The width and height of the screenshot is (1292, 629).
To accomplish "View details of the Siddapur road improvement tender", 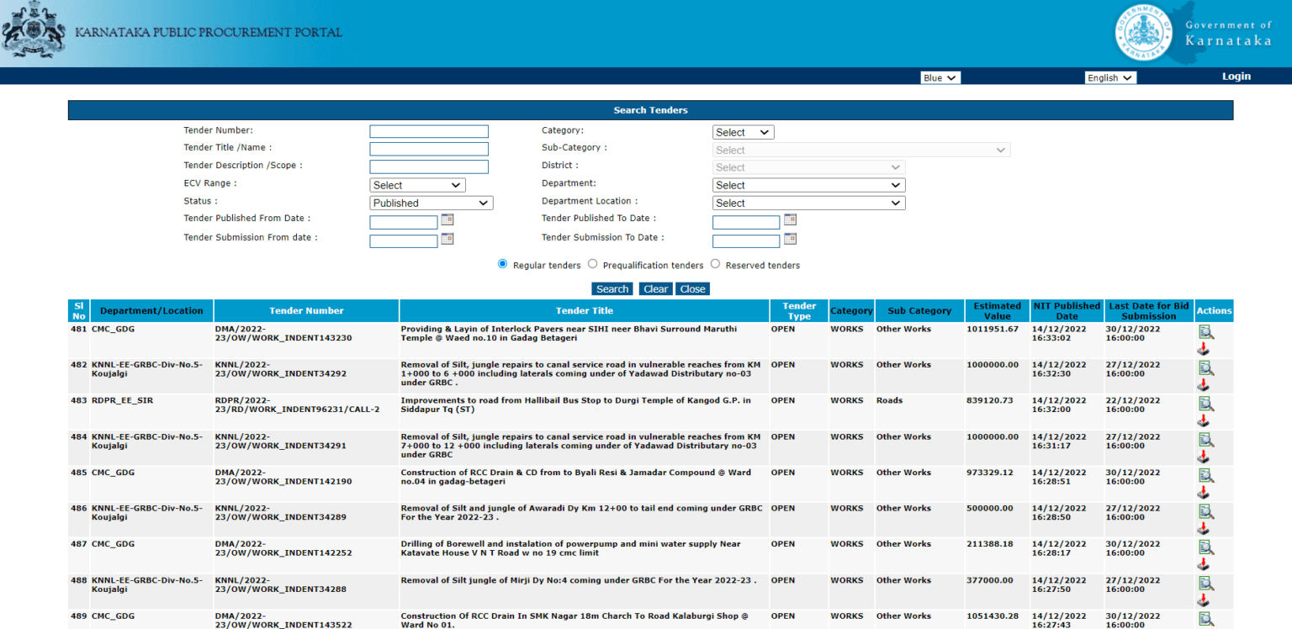I will pyautogui.click(x=1207, y=403).
